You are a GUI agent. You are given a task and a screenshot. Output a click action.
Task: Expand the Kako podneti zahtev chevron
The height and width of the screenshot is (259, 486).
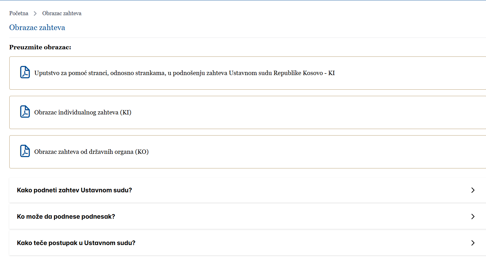tap(473, 190)
